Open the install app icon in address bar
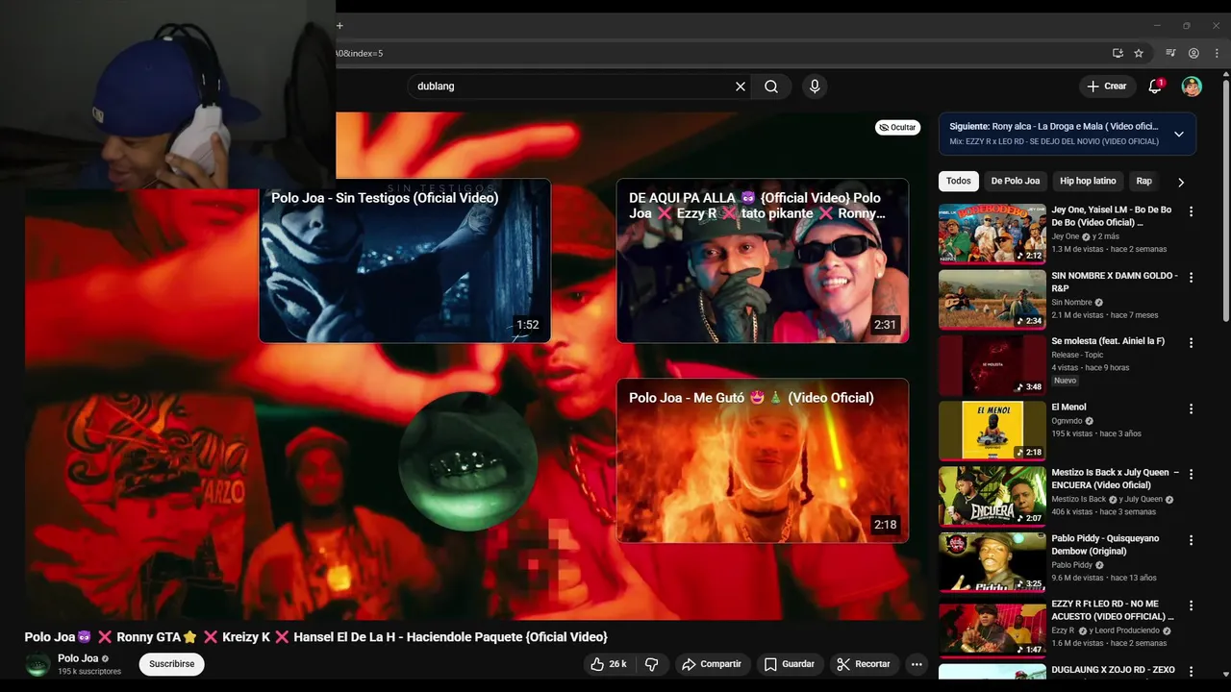The width and height of the screenshot is (1231, 692). [x=1118, y=53]
